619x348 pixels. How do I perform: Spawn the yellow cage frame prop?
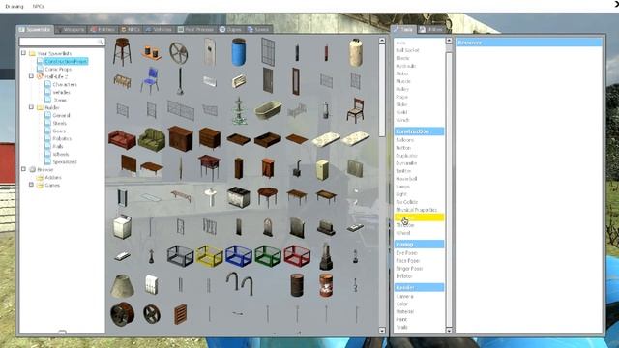coord(209,255)
